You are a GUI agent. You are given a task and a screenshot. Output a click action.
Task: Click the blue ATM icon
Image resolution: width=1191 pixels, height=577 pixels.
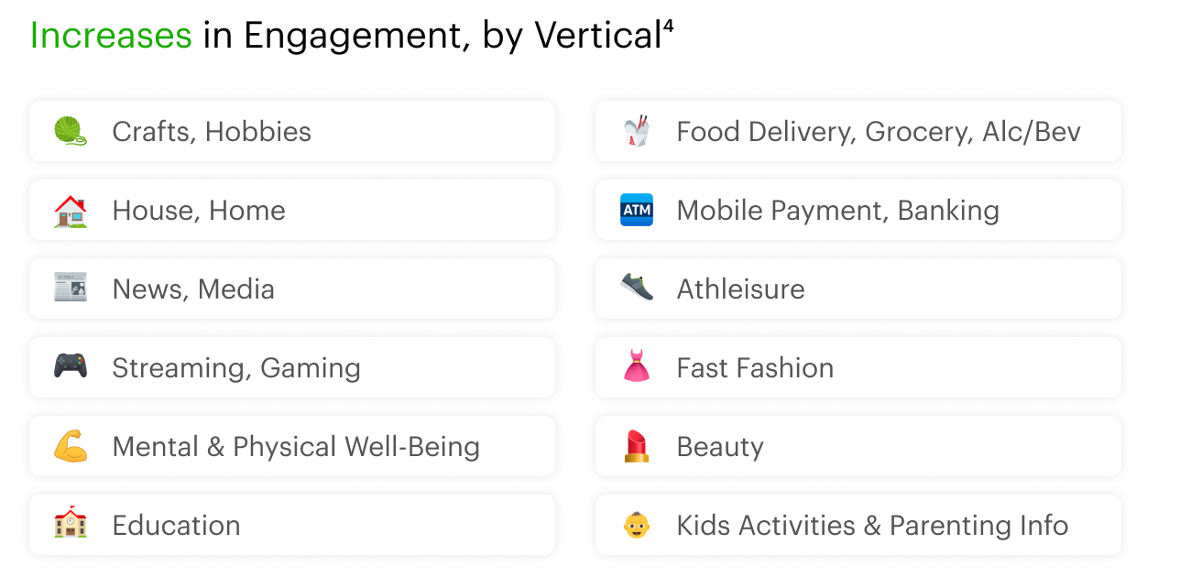point(636,211)
